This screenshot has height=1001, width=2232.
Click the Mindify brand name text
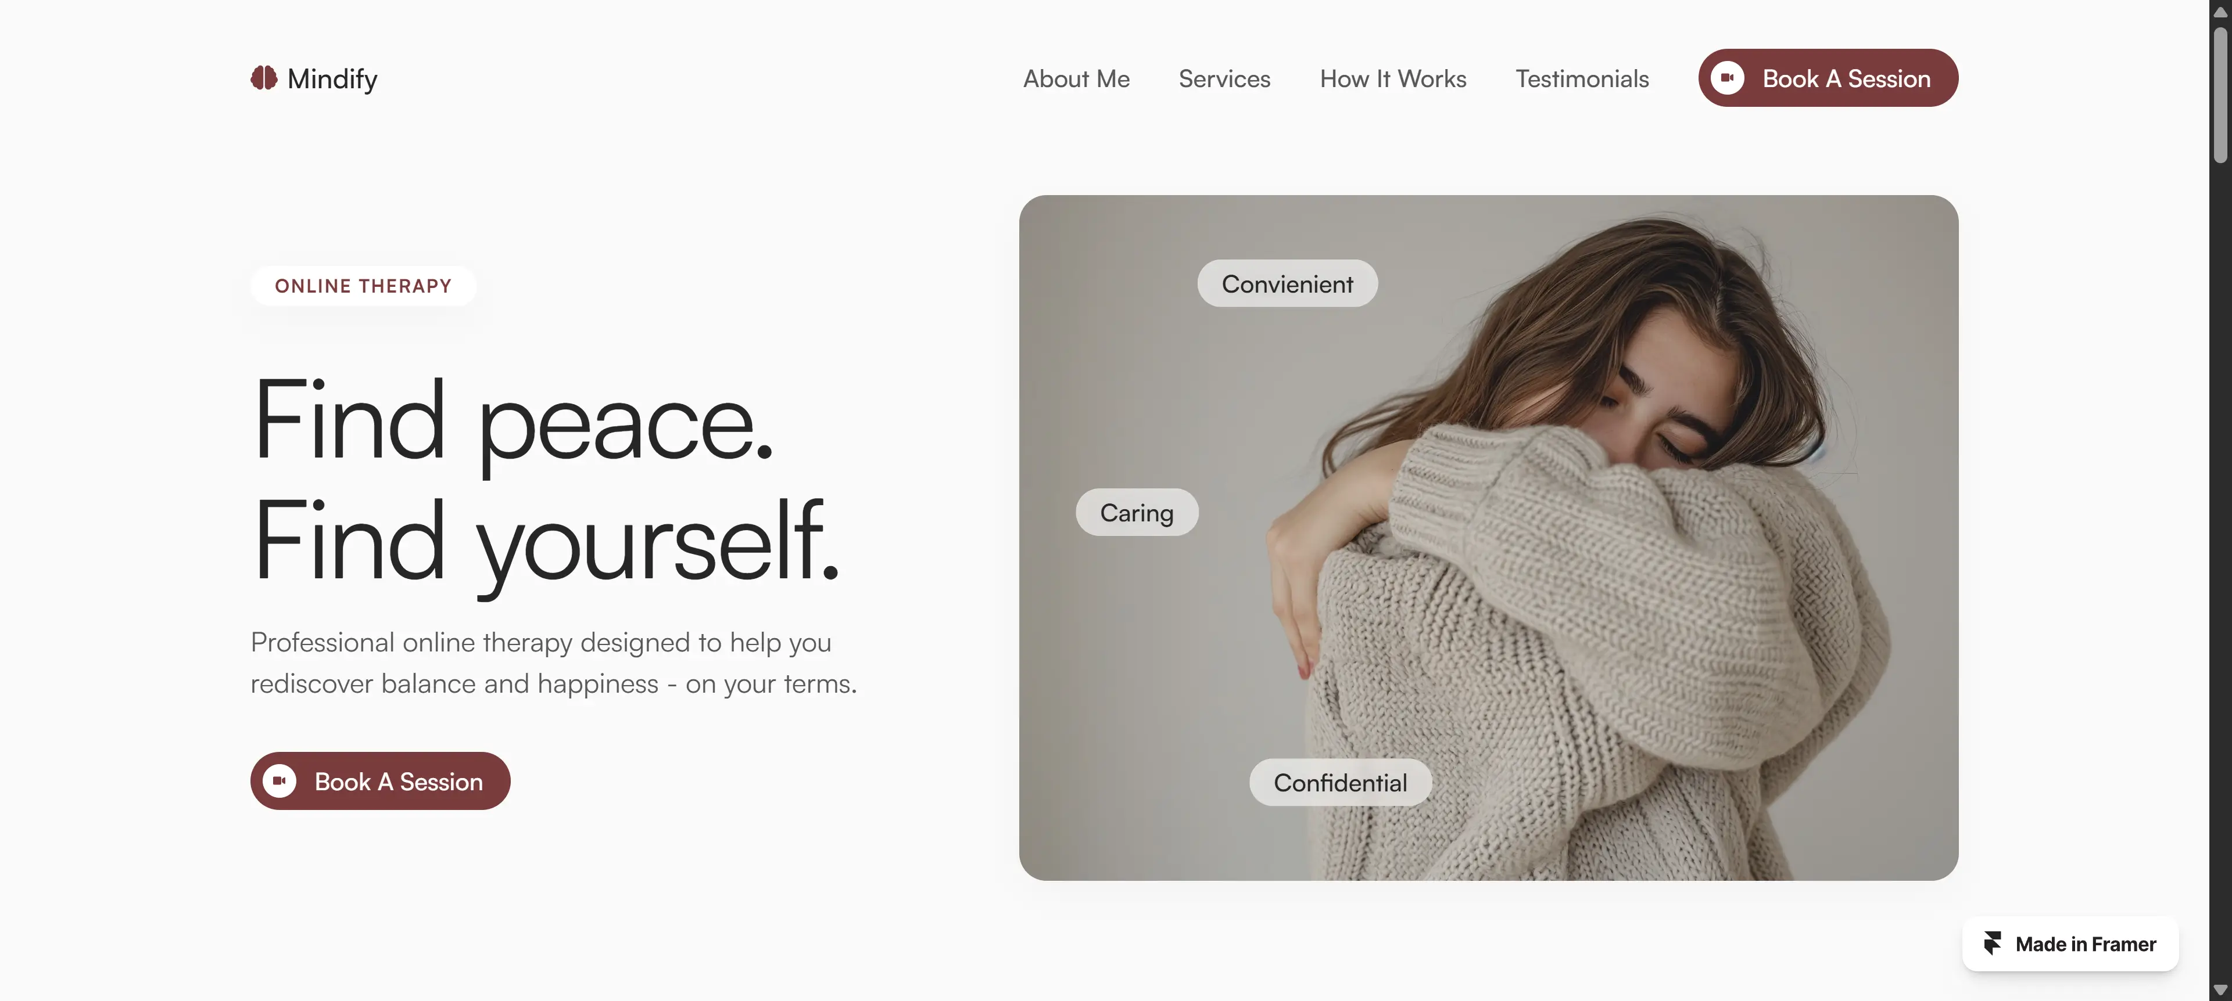332,79
